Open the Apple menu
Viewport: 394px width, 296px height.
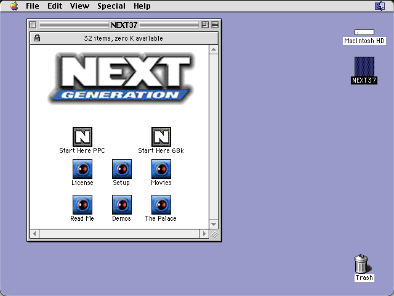pos(14,6)
